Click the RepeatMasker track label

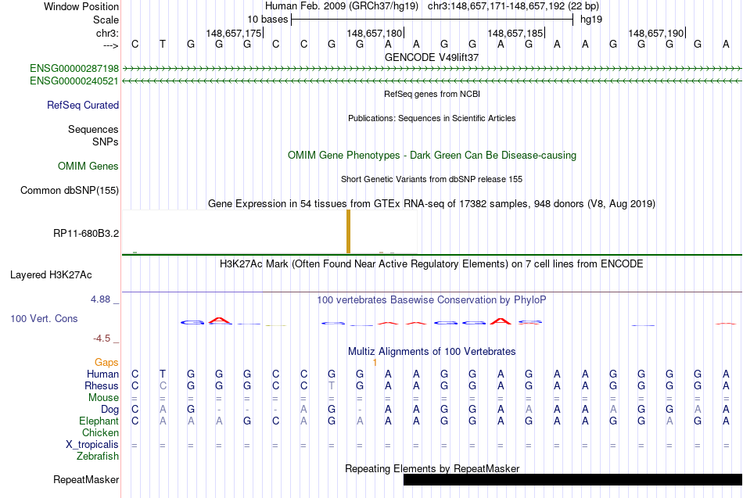(86, 480)
